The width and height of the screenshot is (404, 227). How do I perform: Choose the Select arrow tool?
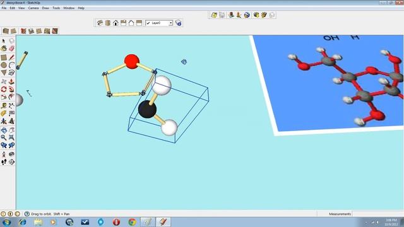pos(4,40)
